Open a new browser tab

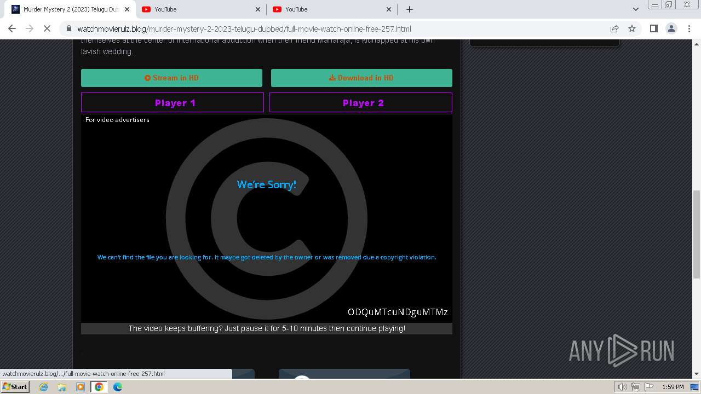tap(410, 9)
